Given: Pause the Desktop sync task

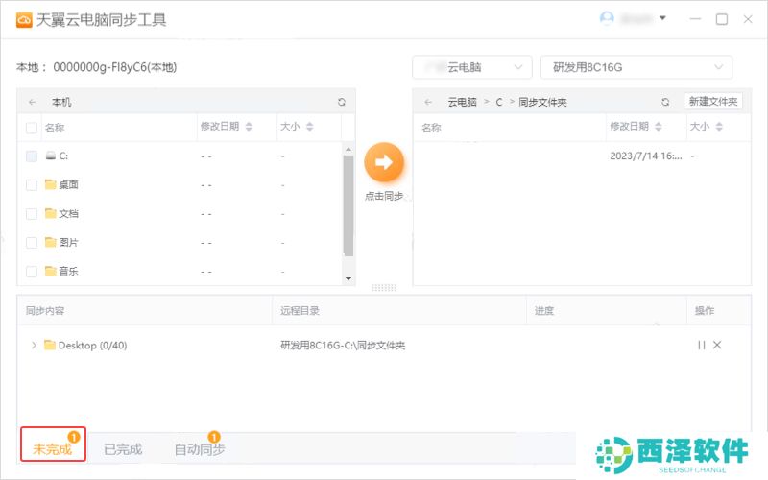Looking at the screenshot, I should pyautogui.click(x=702, y=346).
